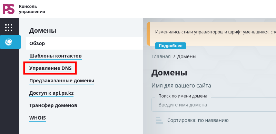276x134 pixels.
Task: Open the apps grid menu icon
Action: point(8,28)
